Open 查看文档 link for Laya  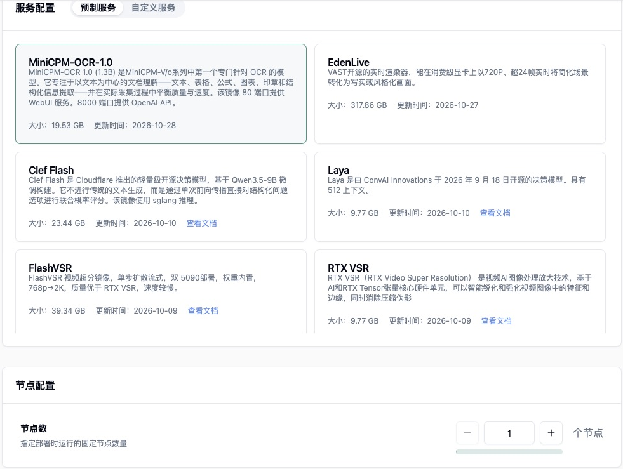[495, 213]
